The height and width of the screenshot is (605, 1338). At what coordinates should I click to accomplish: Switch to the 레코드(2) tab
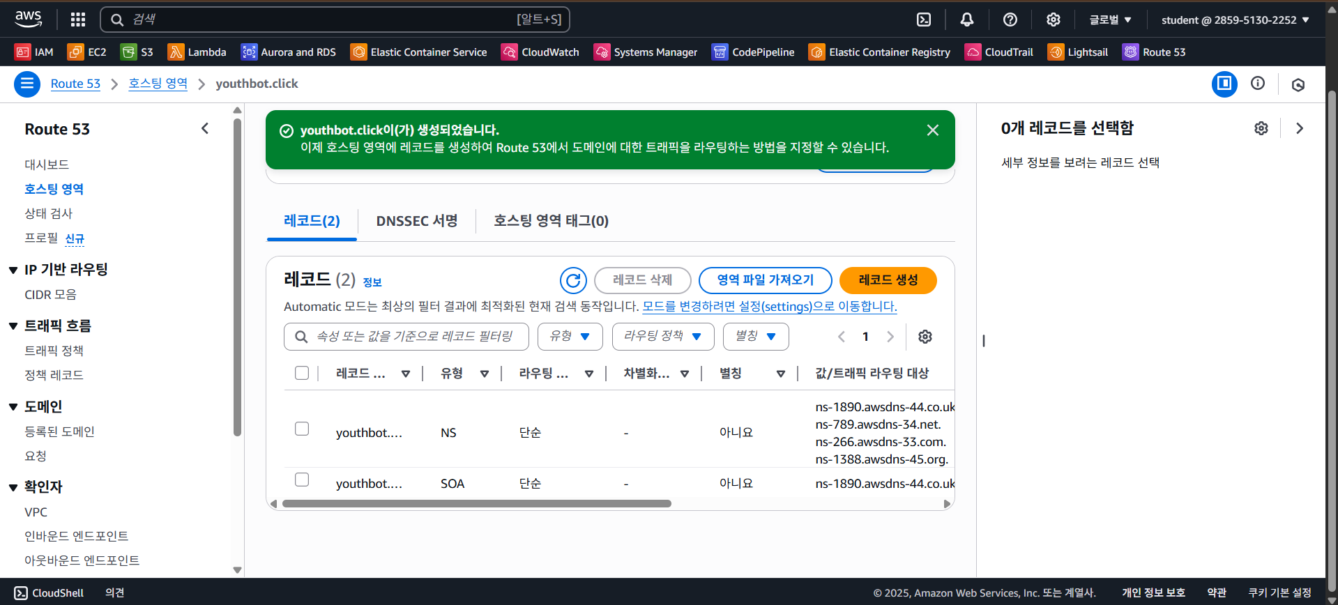312,221
